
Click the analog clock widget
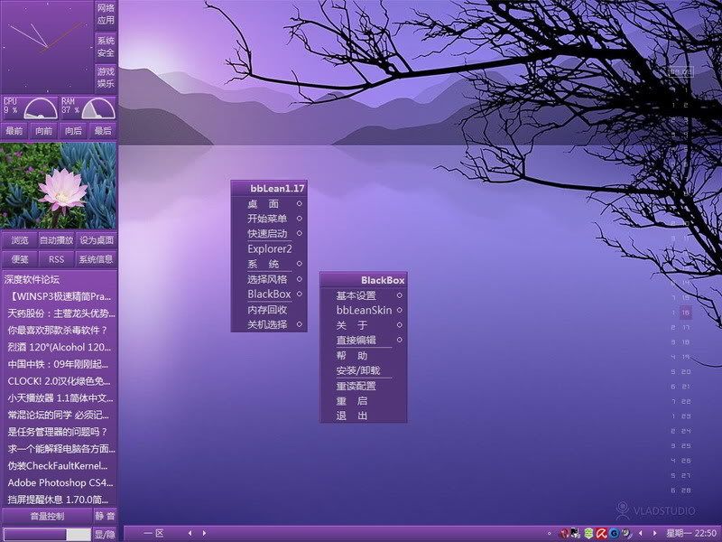pos(47,47)
